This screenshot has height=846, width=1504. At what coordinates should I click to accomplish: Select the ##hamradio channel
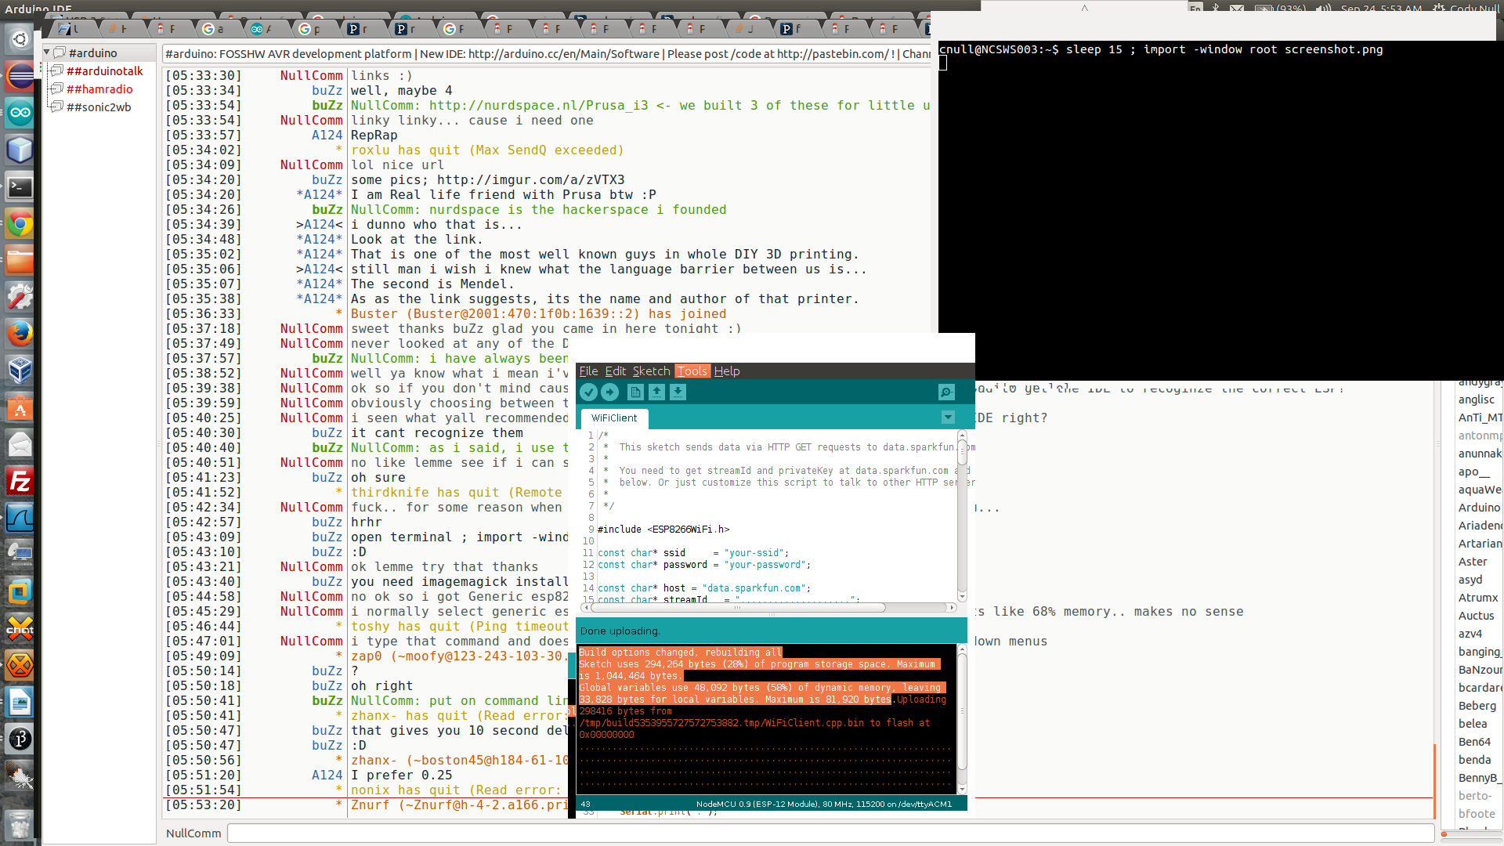[x=99, y=89]
